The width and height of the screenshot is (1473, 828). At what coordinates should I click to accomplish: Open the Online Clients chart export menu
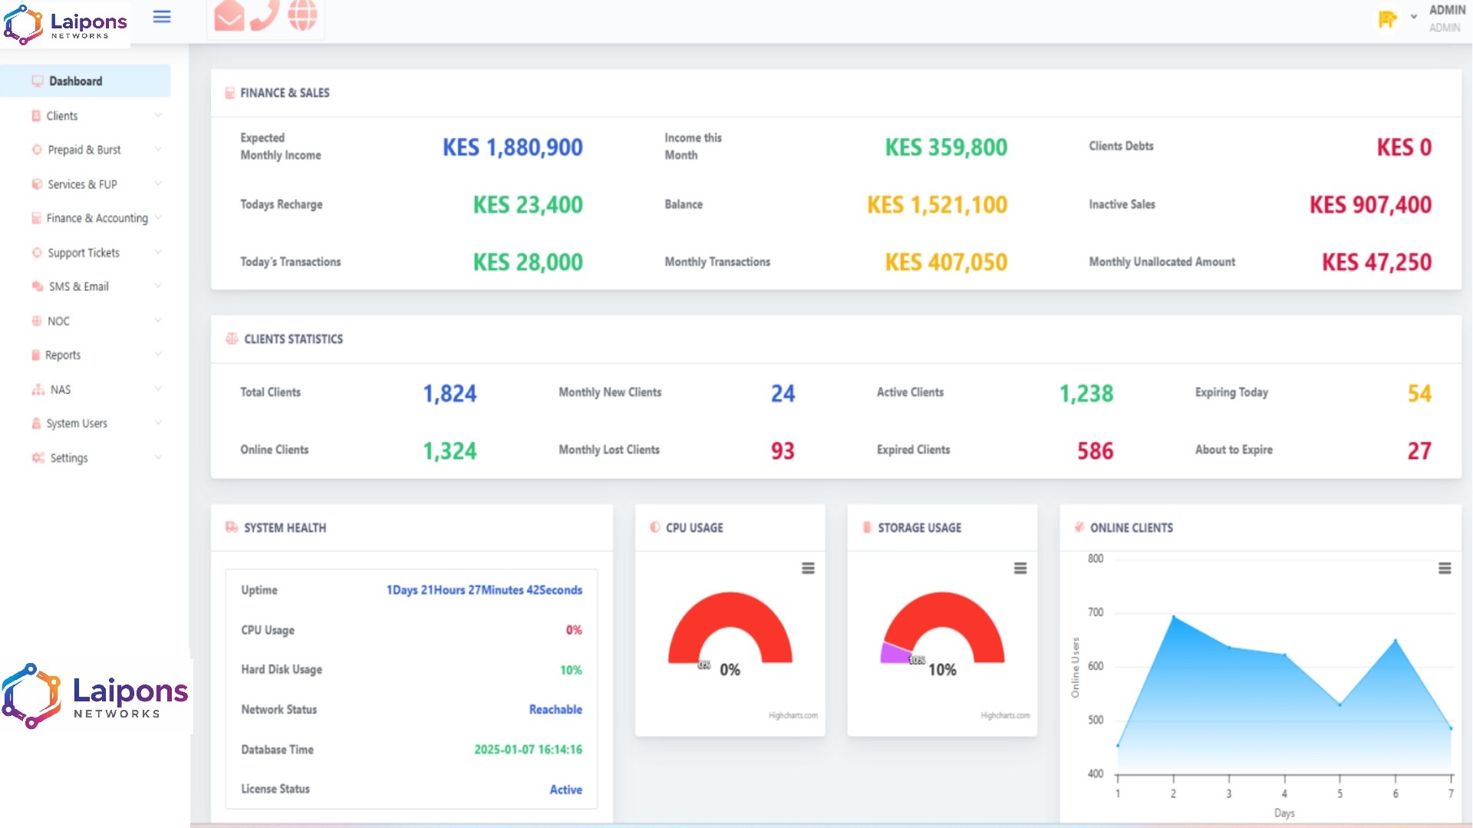tap(1445, 569)
